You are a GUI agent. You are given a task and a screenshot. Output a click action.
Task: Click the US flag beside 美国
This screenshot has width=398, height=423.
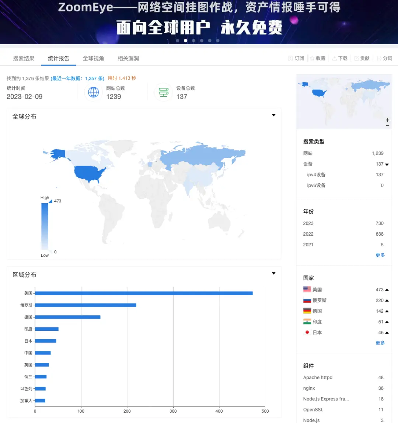[x=306, y=289]
